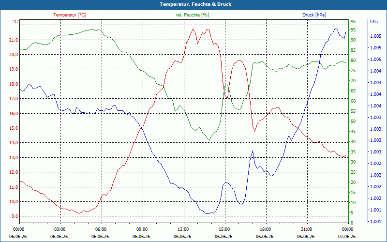Click the '9,0' temperature axis value
The height and width of the screenshot is (242, 387).
15,216
